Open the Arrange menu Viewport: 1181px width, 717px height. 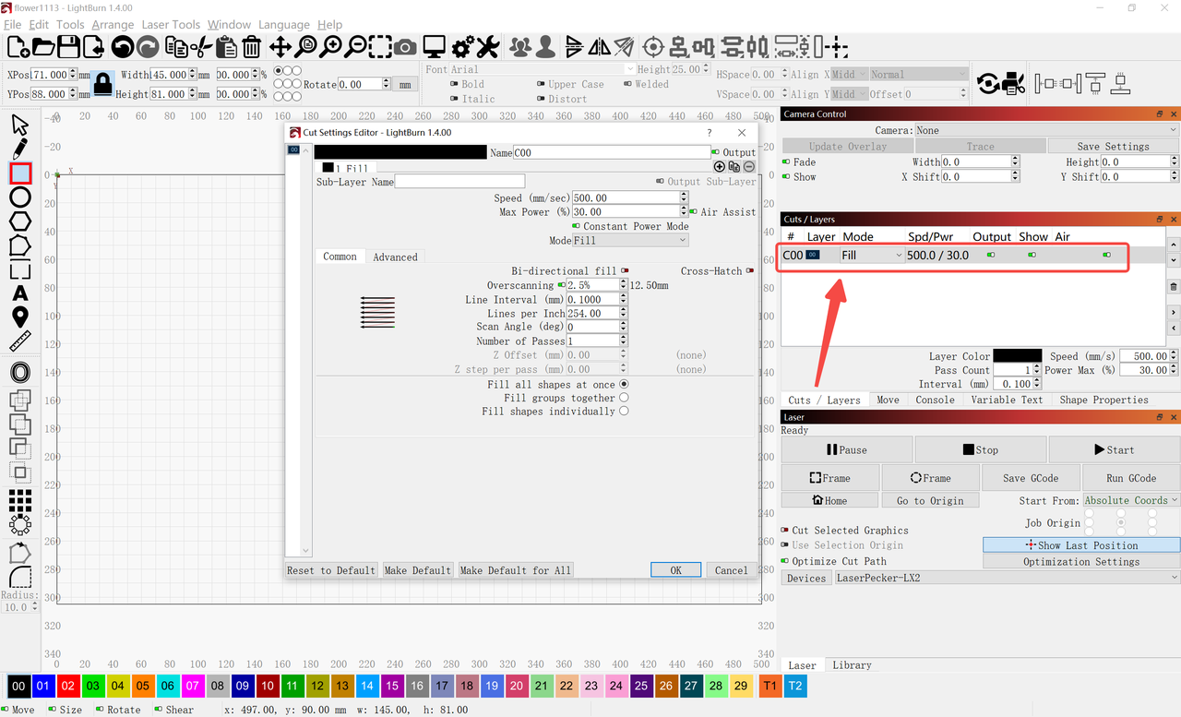click(x=113, y=24)
